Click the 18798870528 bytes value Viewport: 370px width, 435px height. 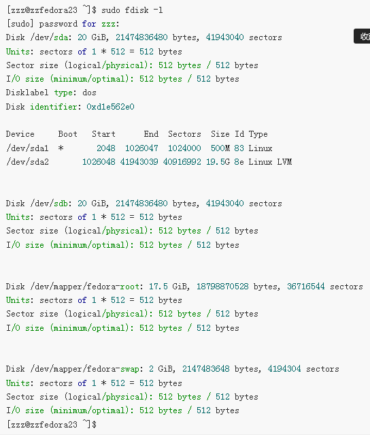(x=222, y=287)
